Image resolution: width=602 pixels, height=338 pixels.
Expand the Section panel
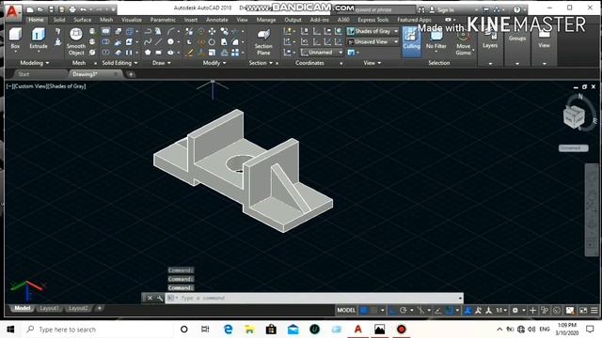coord(261,63)
